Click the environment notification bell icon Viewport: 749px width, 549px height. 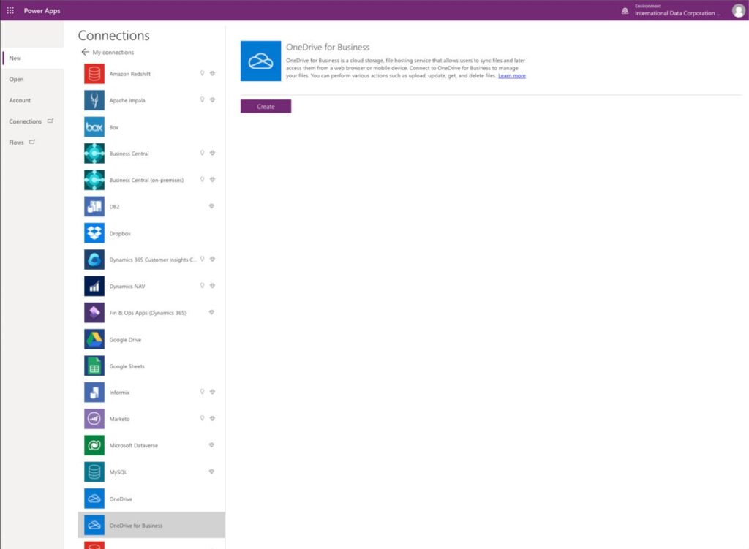pyautogui.click(x=625, y=11)
